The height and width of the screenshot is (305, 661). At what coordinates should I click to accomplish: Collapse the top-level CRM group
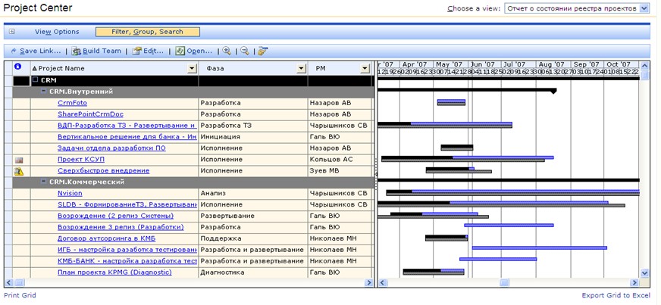tap(36, 79)
